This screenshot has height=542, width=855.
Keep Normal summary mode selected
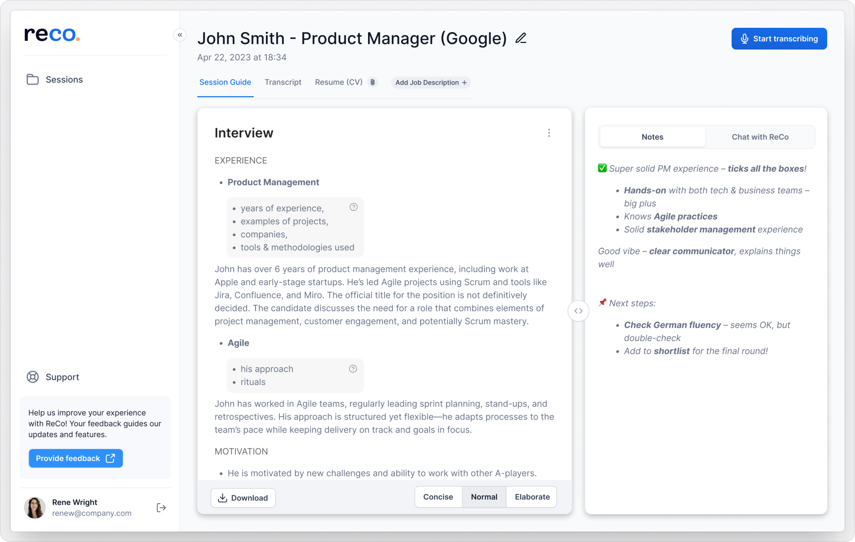(484, 497)
